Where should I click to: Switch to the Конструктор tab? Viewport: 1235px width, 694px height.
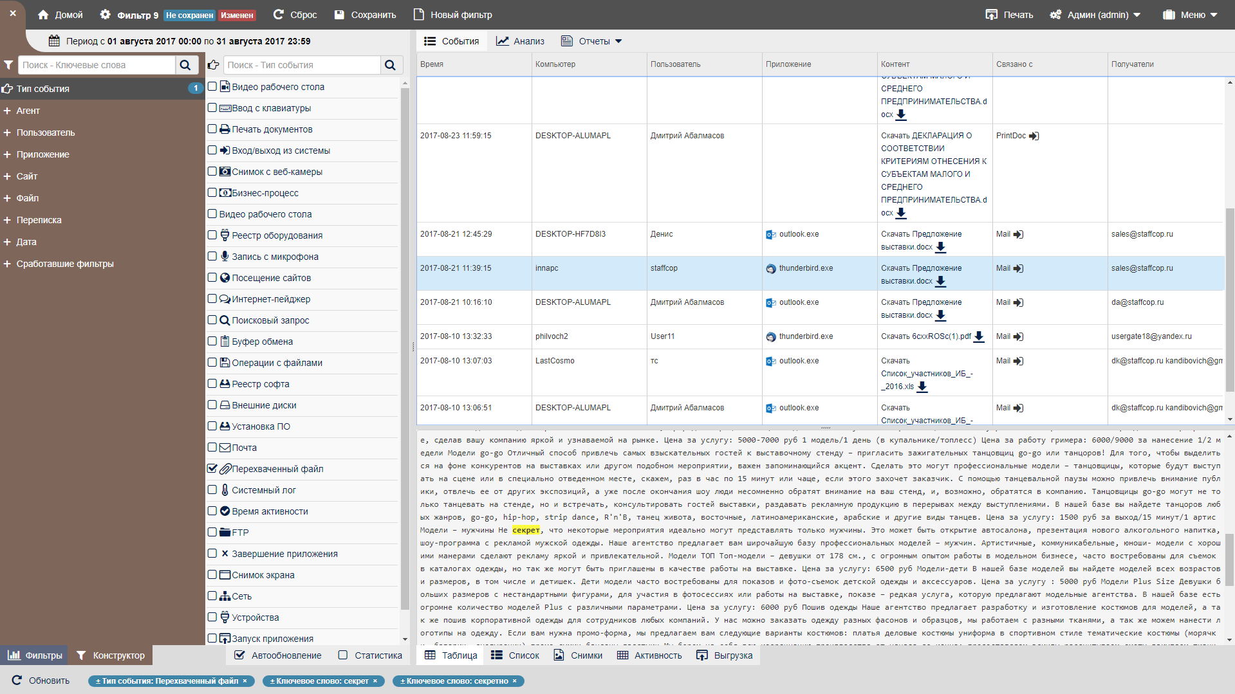coord(111,655)
